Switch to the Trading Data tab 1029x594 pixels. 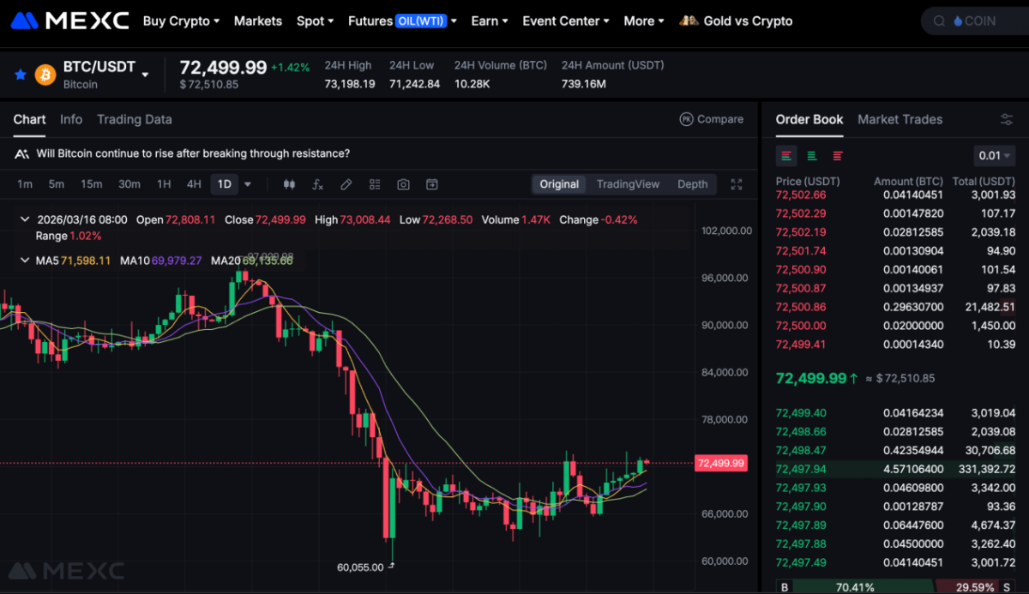point(135,119)
